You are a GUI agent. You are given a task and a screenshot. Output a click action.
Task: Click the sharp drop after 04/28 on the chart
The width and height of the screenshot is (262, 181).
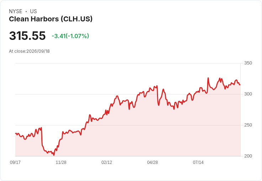coord(158,95)
